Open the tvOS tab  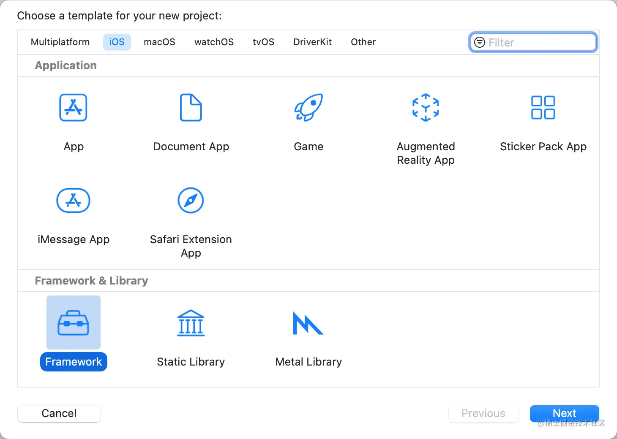(264, 42)
